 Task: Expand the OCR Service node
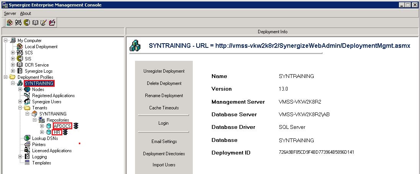coord(13,65)
